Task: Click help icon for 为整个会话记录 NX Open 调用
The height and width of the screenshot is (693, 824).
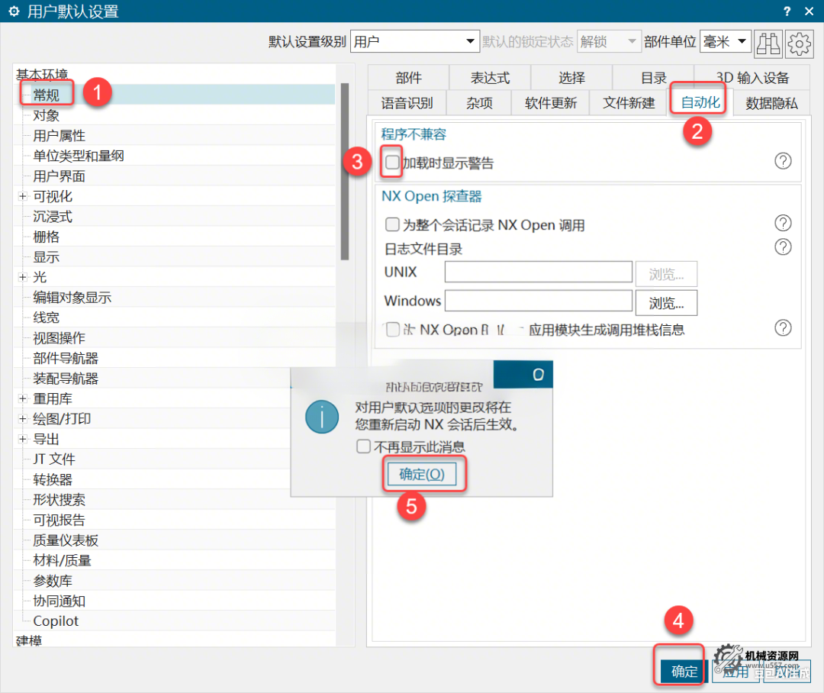Action: point(783,223)
